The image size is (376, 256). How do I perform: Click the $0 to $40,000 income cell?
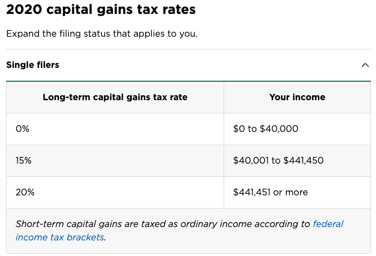(x=297, y=129)
